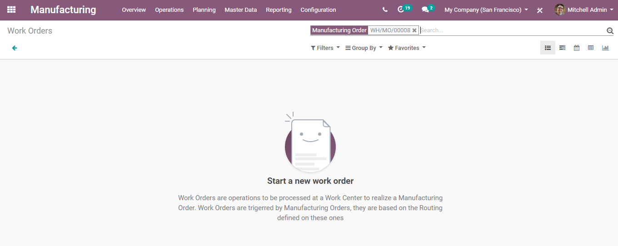This screenshot has width=618, height=246.
Task: Open activities clock icon with 19 badge
Action: [x=404, y=9]
